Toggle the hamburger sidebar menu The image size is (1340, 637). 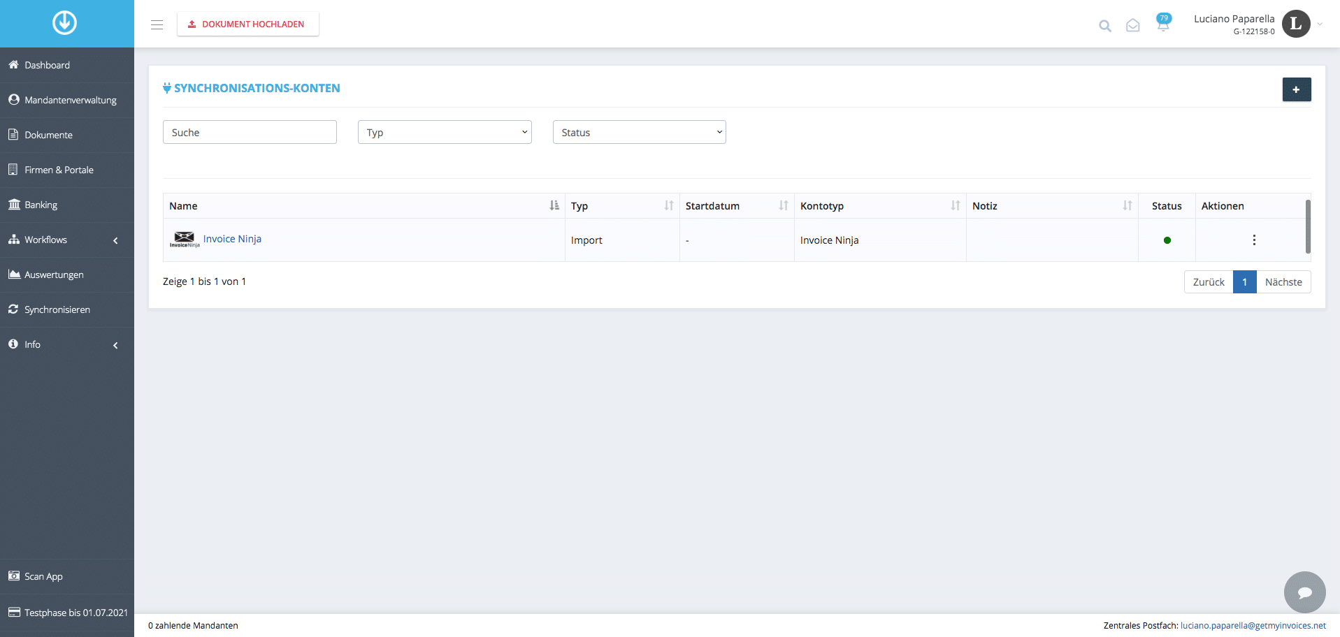(x=157, y=24)
